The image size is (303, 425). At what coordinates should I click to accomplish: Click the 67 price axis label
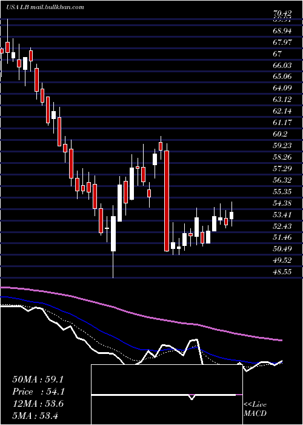tap(278, 54)
